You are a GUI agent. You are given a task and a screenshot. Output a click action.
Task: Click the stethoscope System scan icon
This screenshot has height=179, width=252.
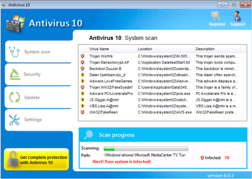14,51
